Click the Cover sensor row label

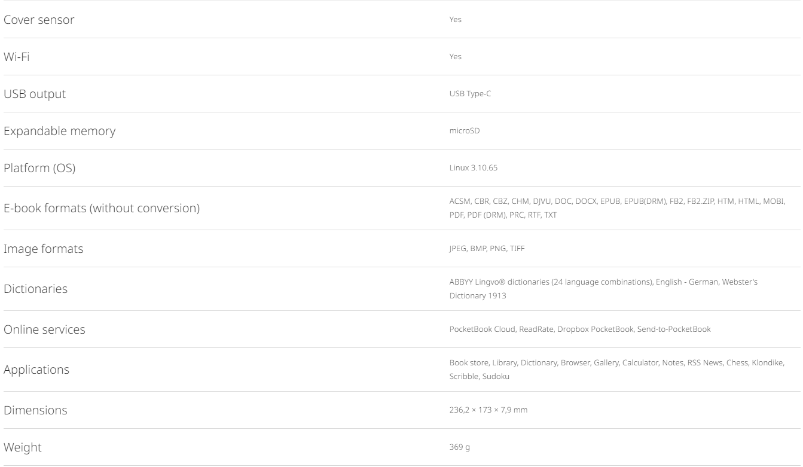coord(39,20)
